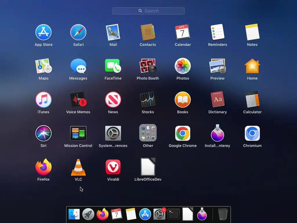The height and width of the screenshot is (223, 297).
Task: Launch the Reminders app
Action: pos(218,32)
